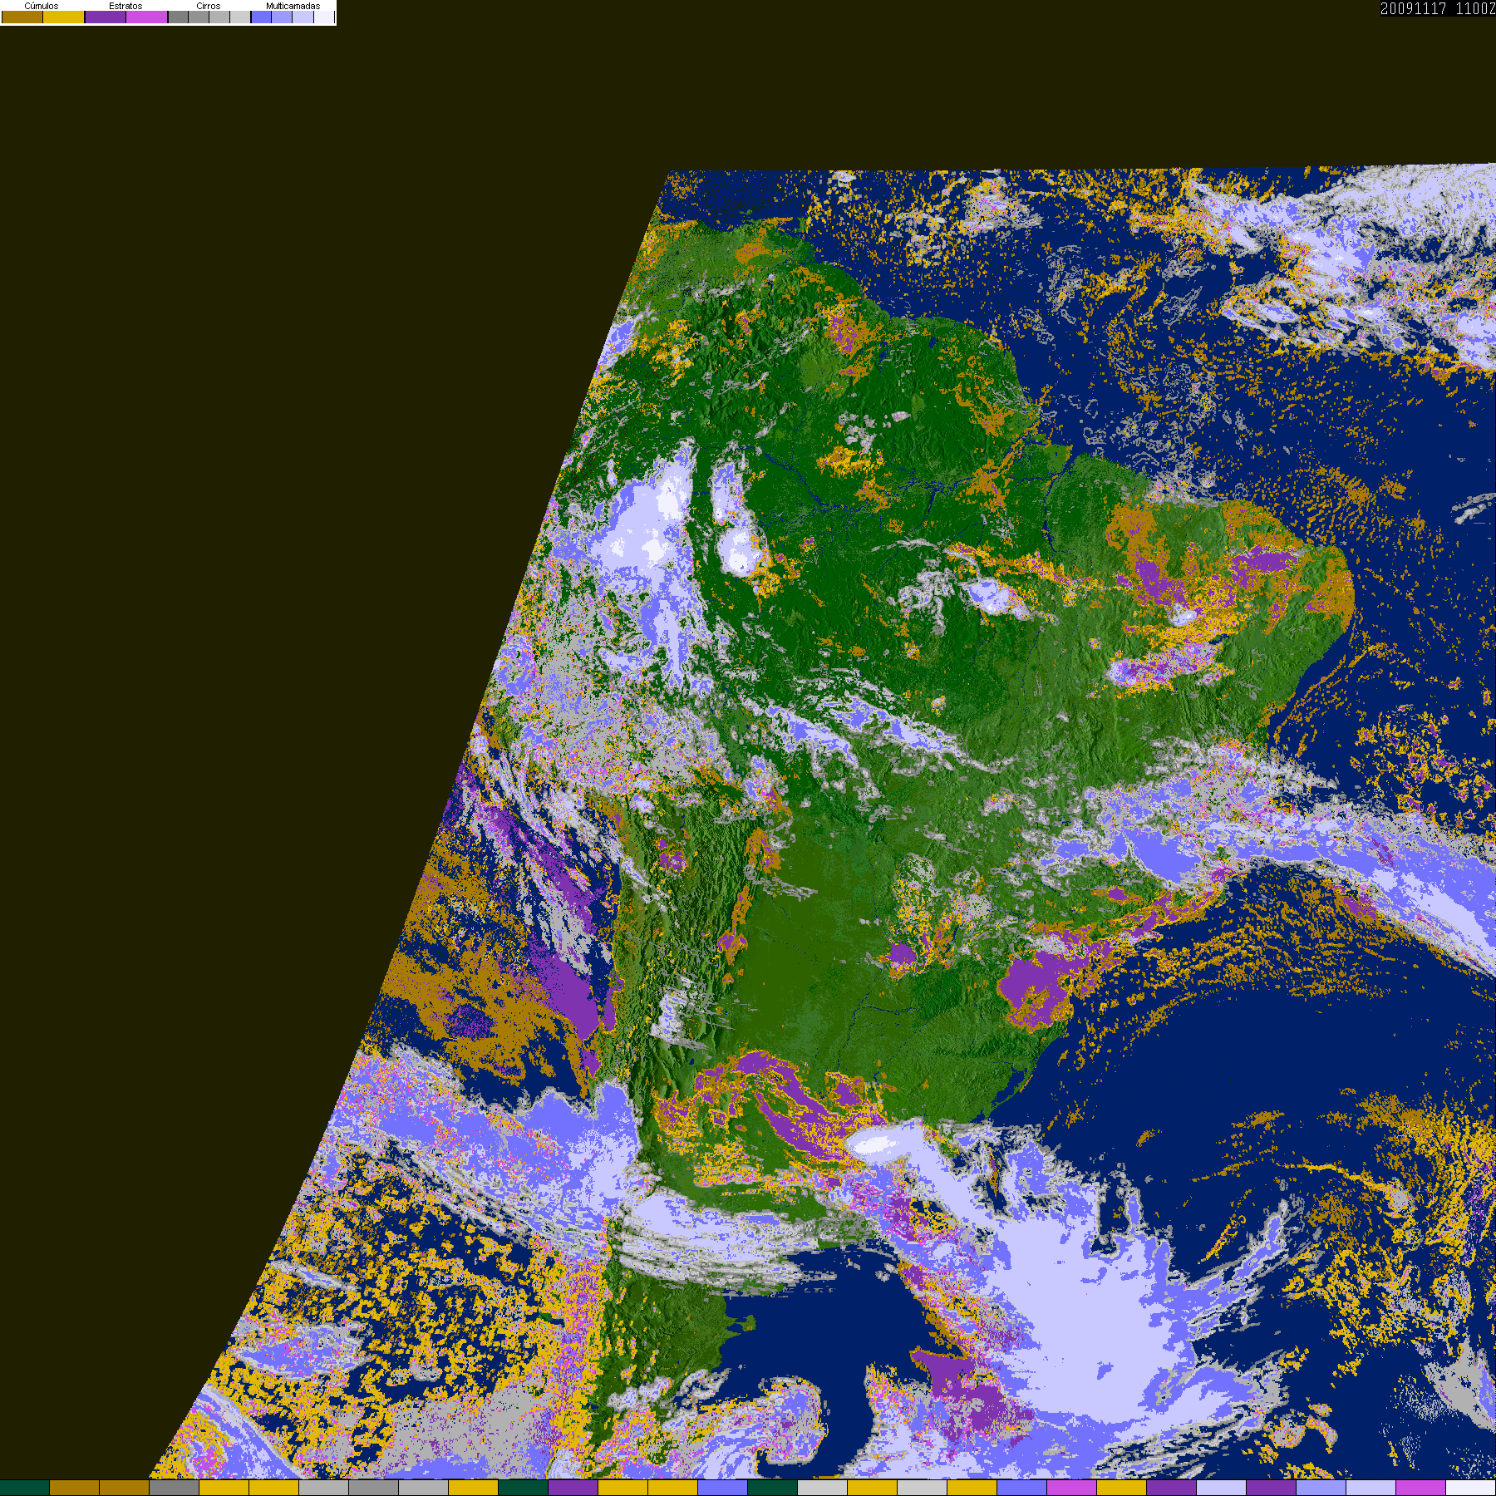
Task: Select the dark purple Estratos swatch
Action: click(x=106, y=17)
